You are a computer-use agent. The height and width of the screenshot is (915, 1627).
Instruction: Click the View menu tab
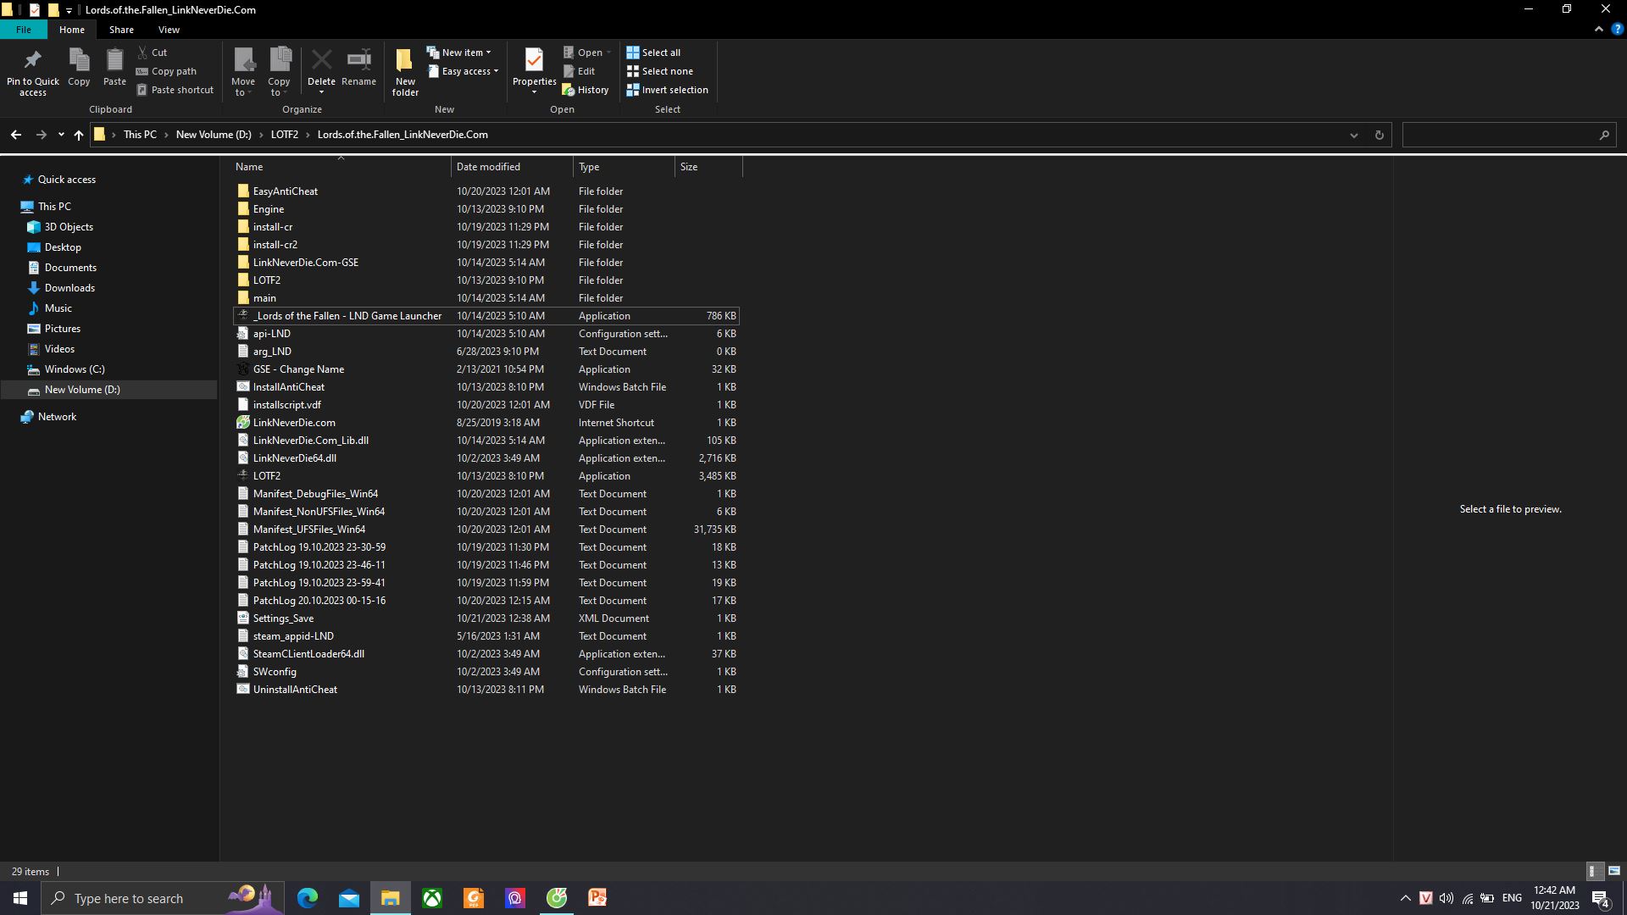point(169,30)
